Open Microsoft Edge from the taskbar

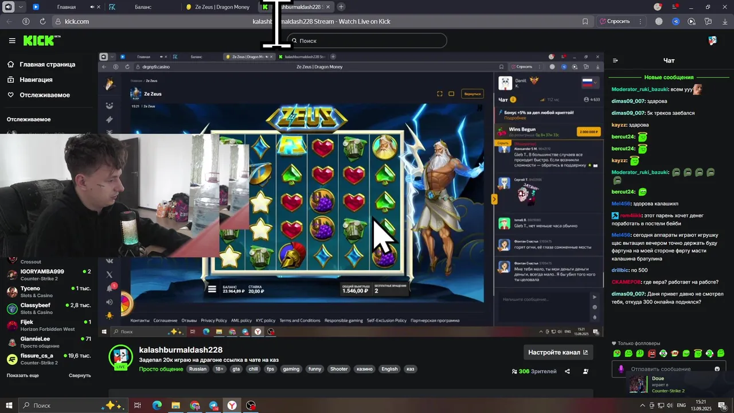click(x=157, y=406)
